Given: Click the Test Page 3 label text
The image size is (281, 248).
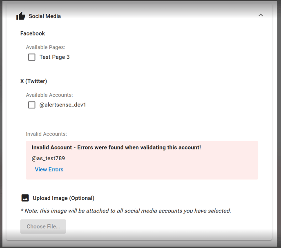Looking at the screenshot, I should pyautogui.click(x=54, y=57).
